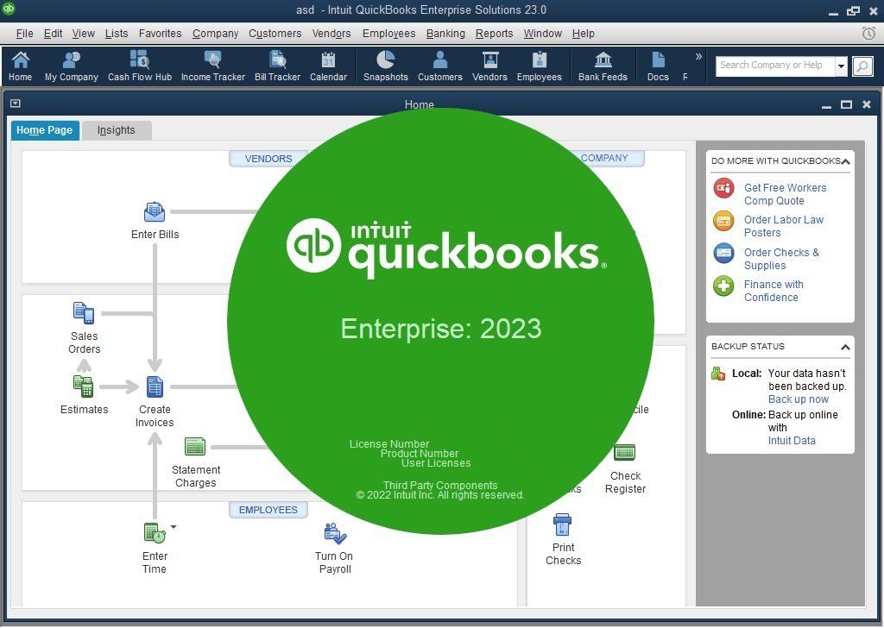884x628 pixels.
Task: Click Finance with Confidence plus icon
Action: pos(723,286)
